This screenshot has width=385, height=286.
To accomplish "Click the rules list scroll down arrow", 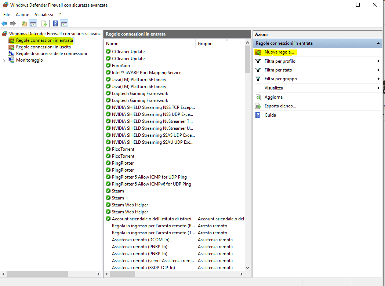I will coord(247,268).
